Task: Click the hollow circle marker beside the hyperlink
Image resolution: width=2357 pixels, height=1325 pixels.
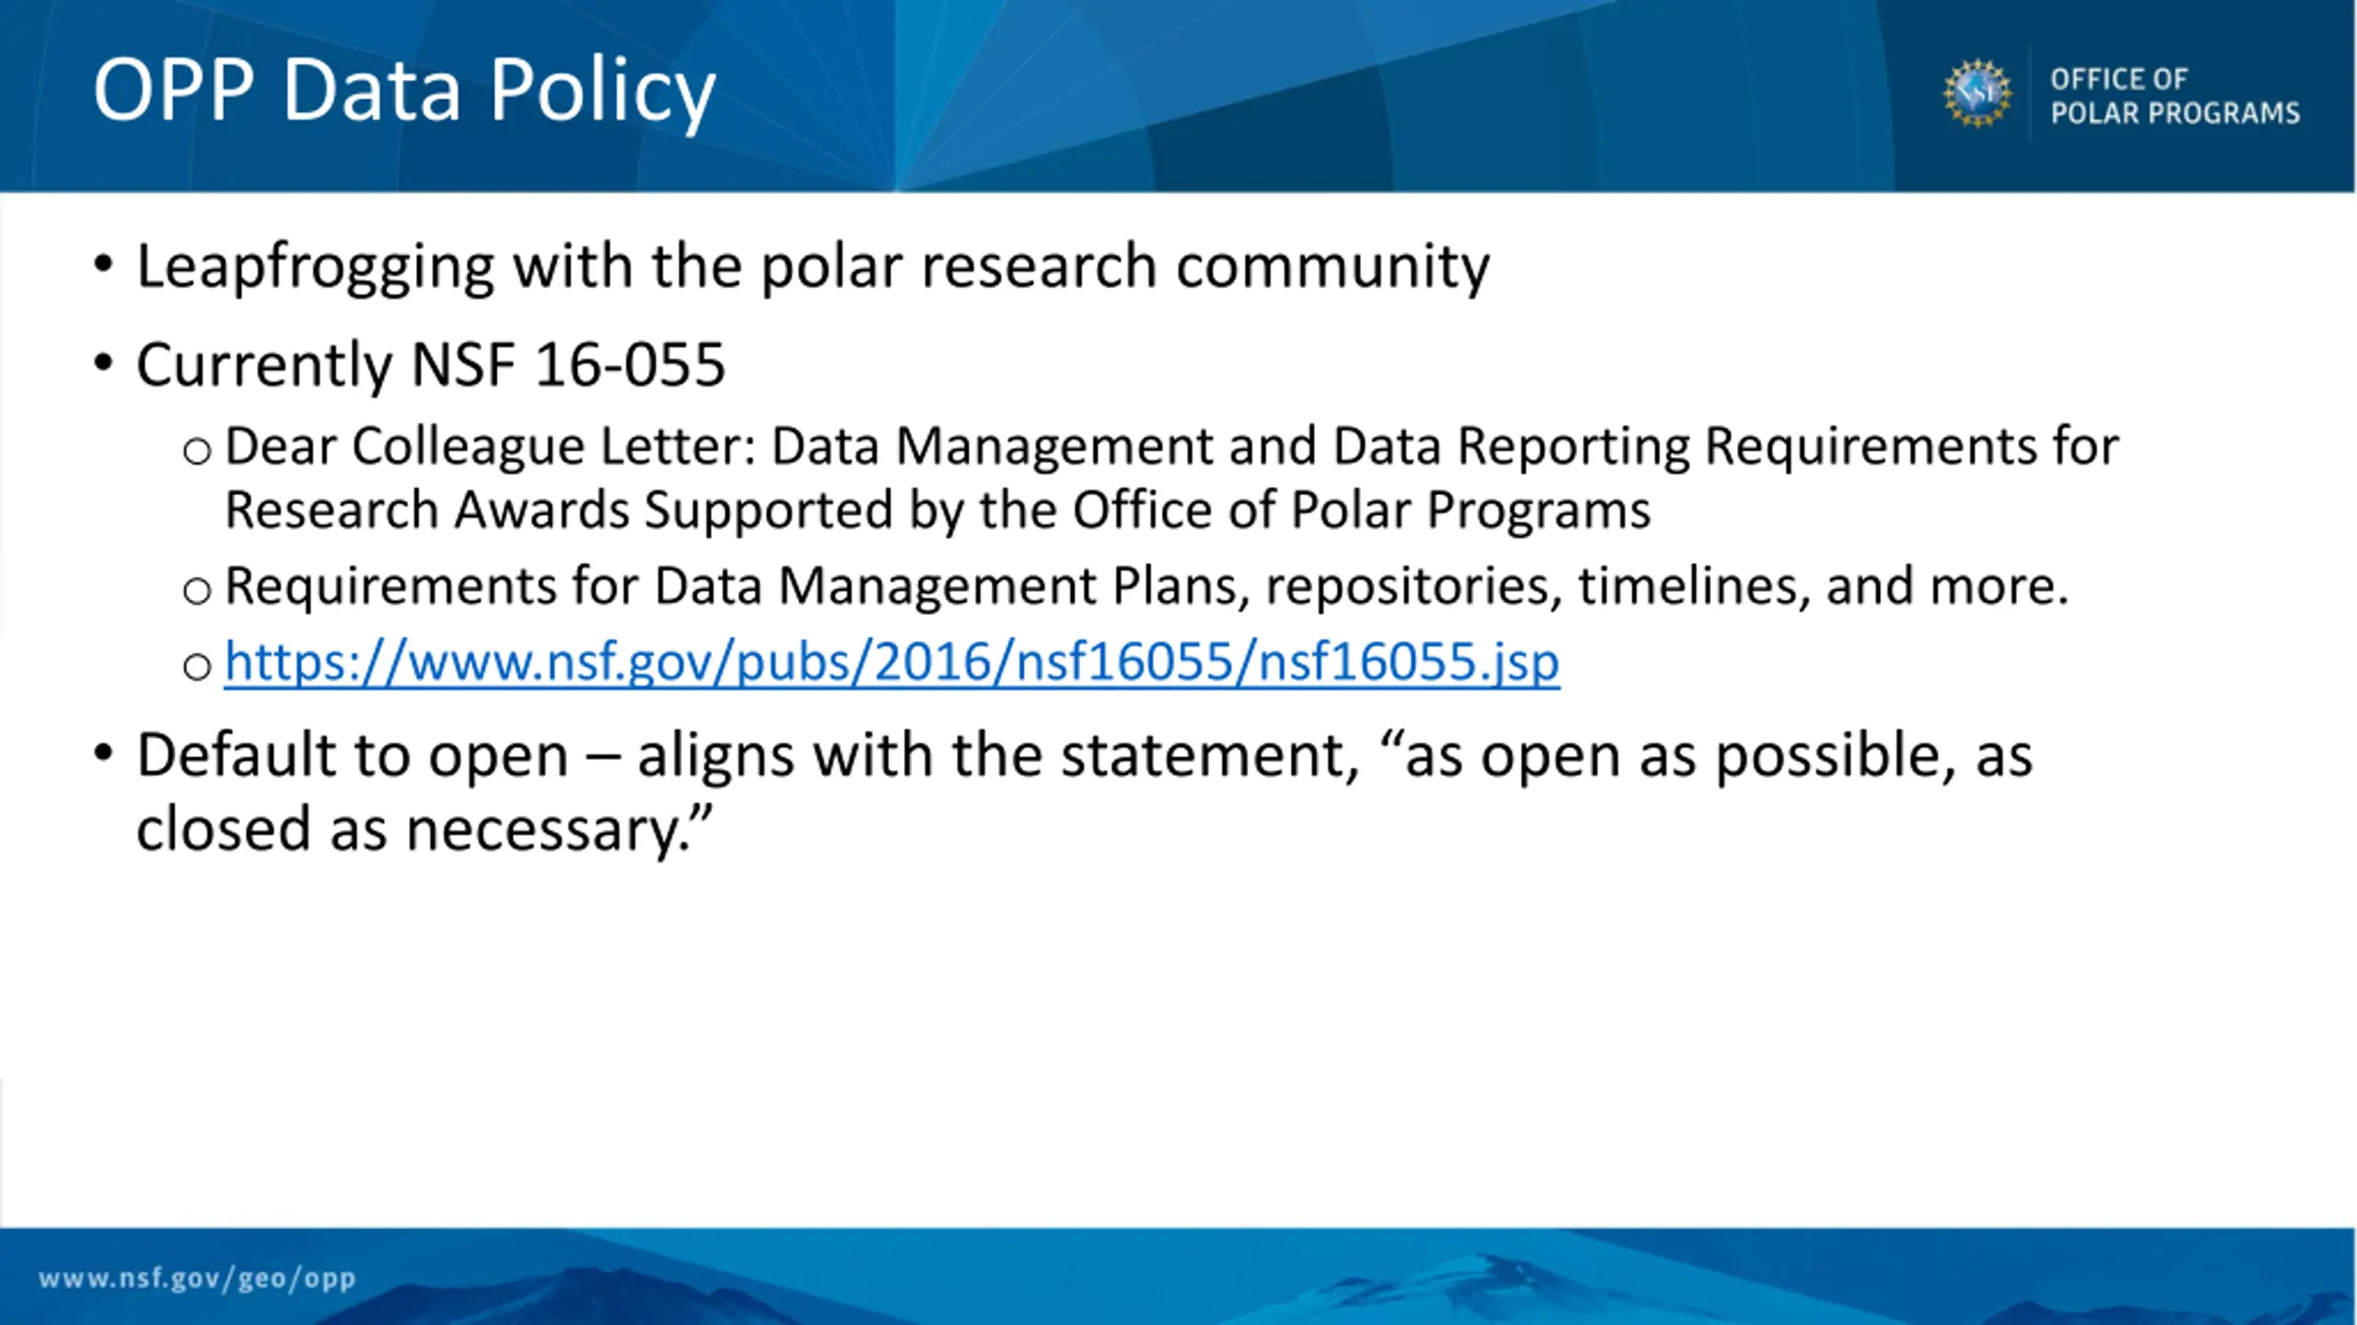Action: [197, 666]
